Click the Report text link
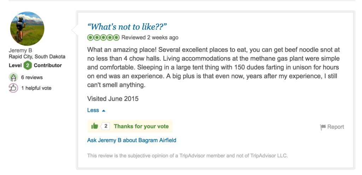The image size is (362, 175). [335, 127]
